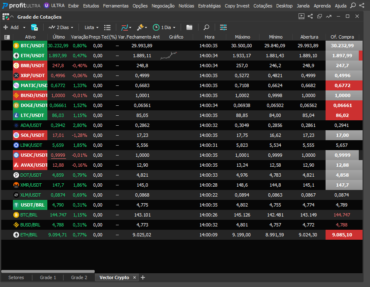Click the column configuration icon left of Ativo
Image resolution: width=370 pixels, height=287 pixels.
click(7, 37)
